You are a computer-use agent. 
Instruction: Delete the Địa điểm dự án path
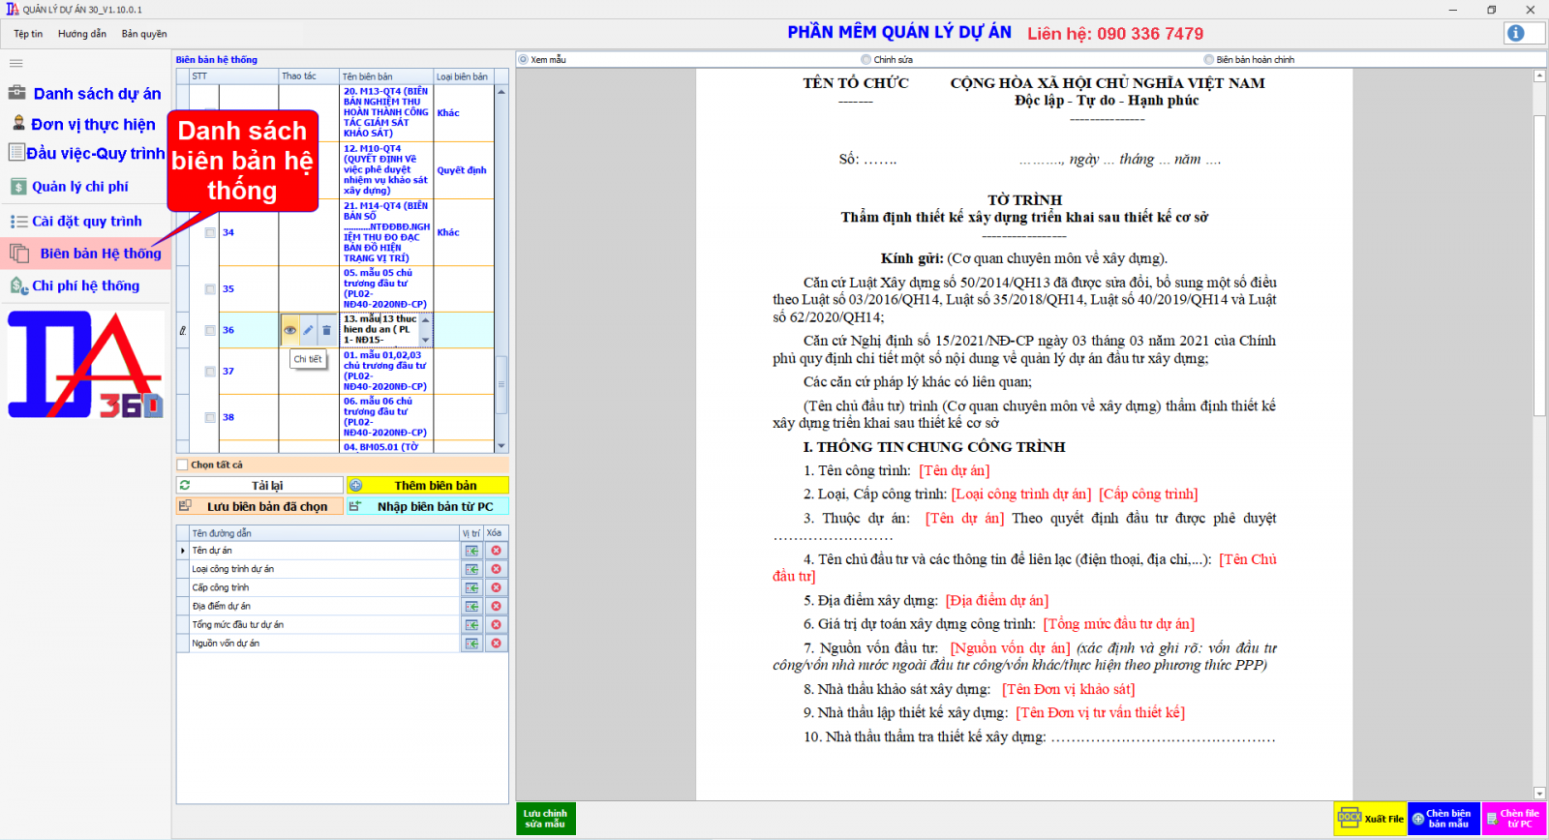coord(496,606)
